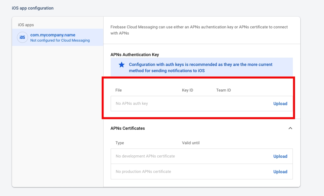The height and width of the screenshot is (196, 324).
Task: Upload an APNs auth key
Action: click(x=280, y=104)
